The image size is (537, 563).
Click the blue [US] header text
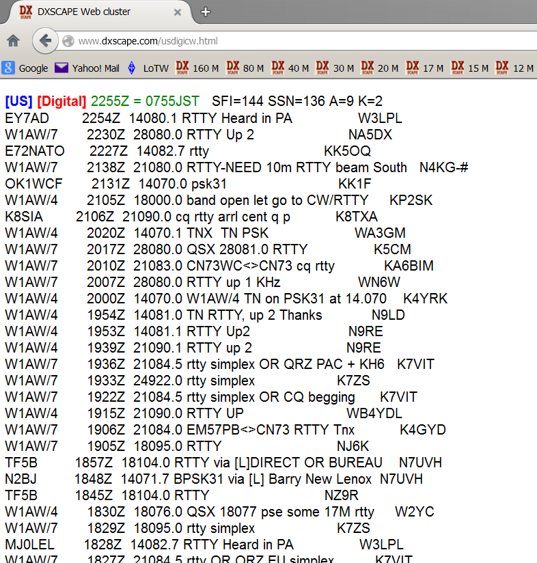click(18, 101)
